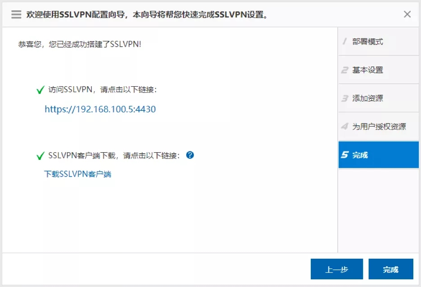Click the blue help question mark icon
421x287 pixels.
(x=190, y=155)
